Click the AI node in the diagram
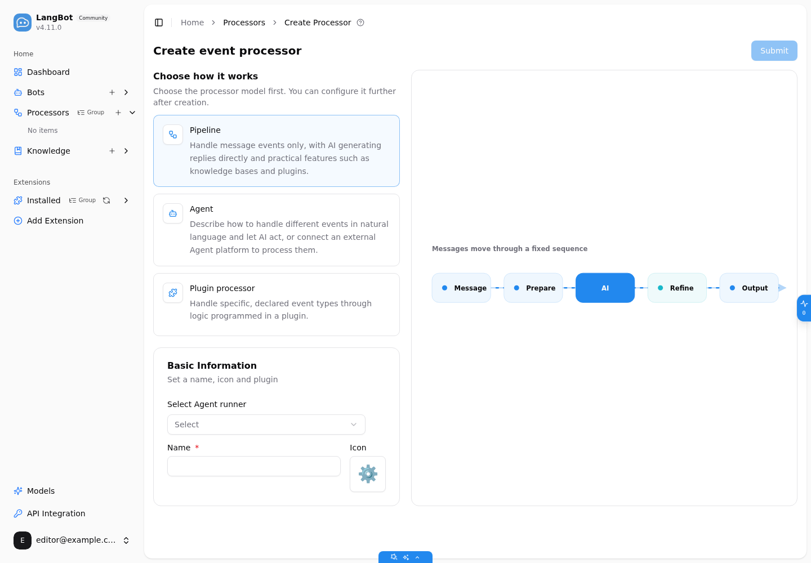The height and width of the screenshot is (563, 811). pos(605,288)
